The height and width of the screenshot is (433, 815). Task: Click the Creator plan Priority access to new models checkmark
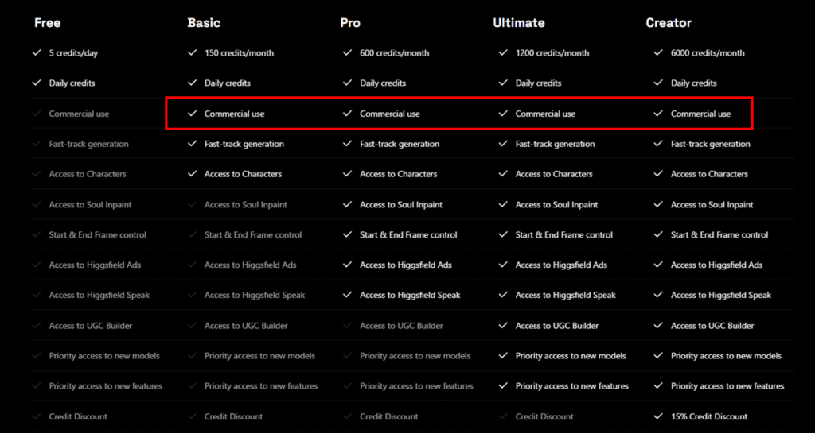pos(658,356)
